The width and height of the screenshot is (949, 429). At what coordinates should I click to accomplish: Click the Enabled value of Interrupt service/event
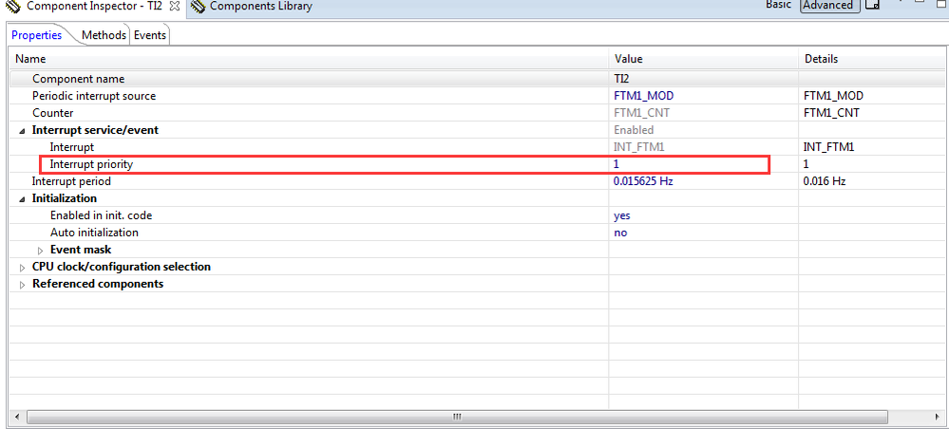tap(703, 130)
